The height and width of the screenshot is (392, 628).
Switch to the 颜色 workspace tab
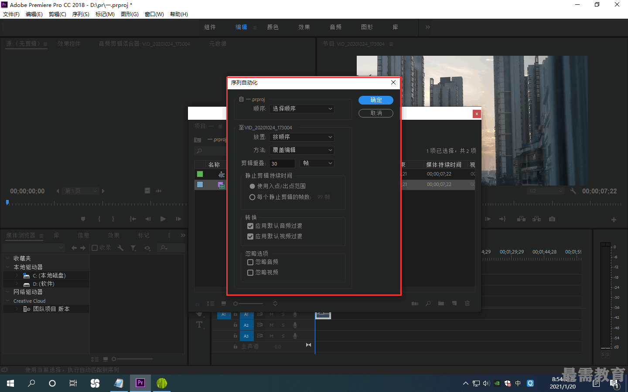pos(273,27)
